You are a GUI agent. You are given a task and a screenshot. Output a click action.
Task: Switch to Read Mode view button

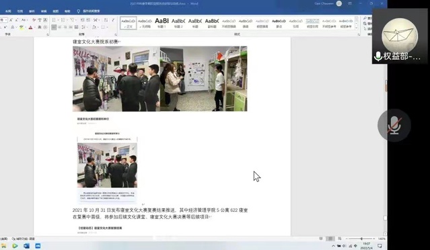(321, 239)
